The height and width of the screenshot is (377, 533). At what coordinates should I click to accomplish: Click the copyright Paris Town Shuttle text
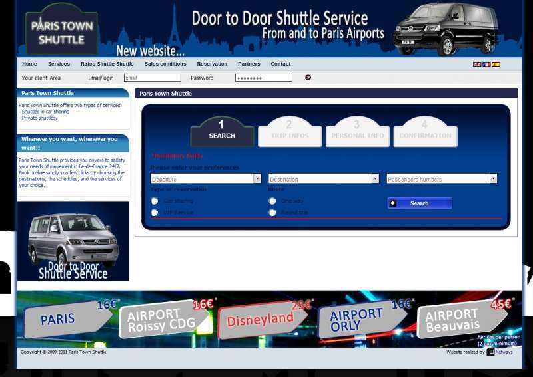click(x=63, y=352)
